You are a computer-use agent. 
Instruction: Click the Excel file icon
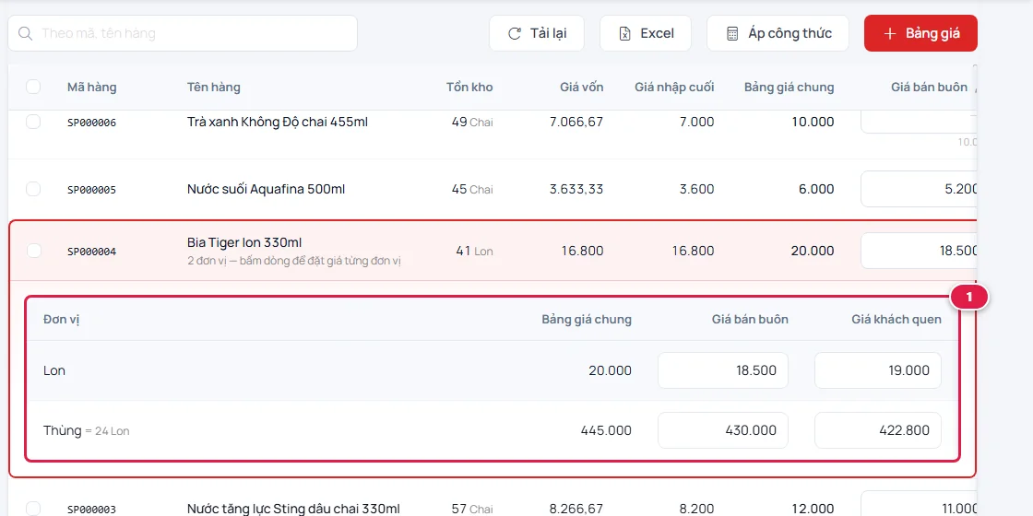(x=624, y=33)
